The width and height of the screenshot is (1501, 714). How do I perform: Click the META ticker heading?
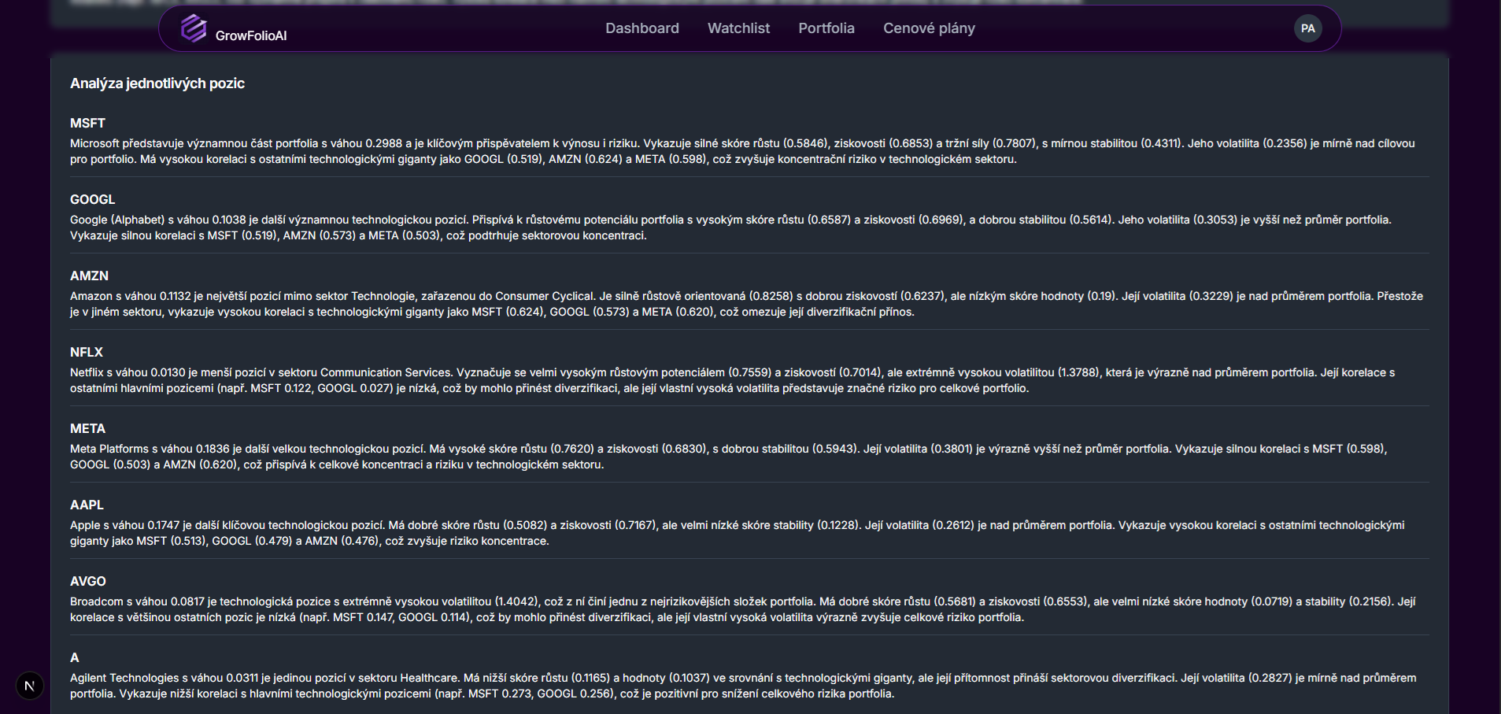tap(87, 429)
